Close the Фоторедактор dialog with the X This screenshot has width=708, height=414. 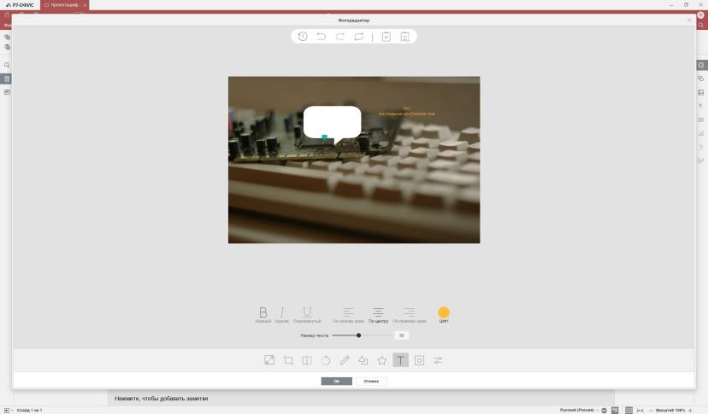coord(689,20)
